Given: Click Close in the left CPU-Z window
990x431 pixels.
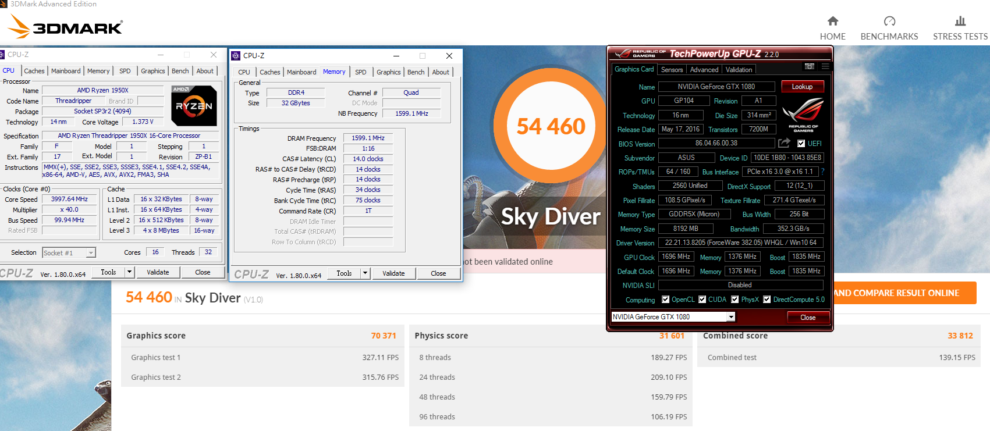Looking at the screenshot, I should point(203,272).
